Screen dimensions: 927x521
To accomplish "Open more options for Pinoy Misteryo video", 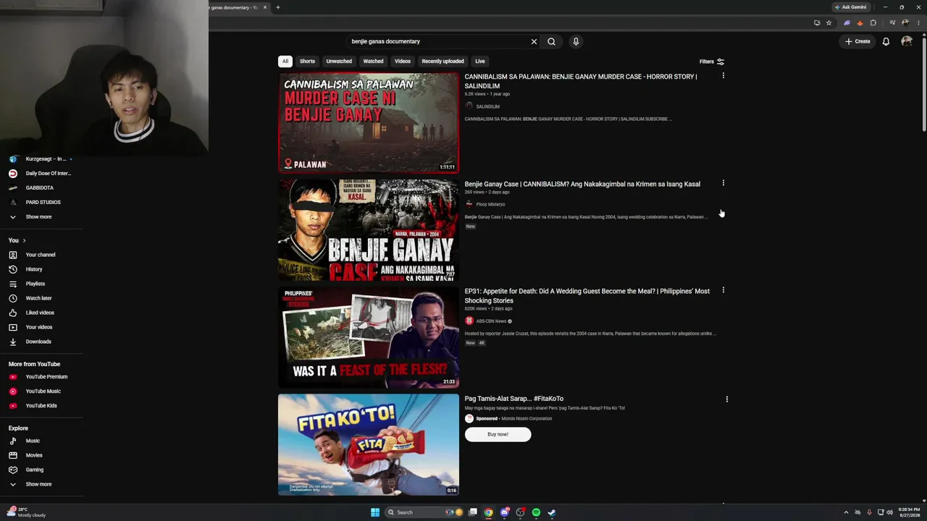I will tap(723, 183).
